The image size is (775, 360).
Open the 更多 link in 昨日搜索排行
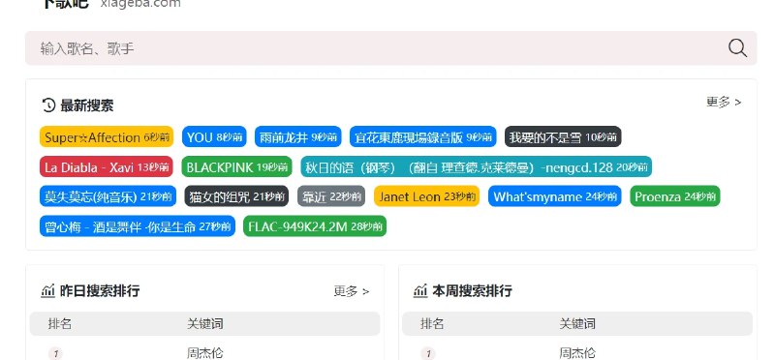point(352,291)
